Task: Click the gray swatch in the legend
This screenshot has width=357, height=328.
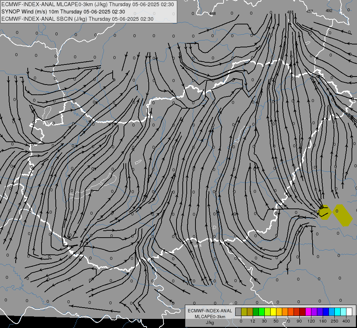Action: [238, 312]
